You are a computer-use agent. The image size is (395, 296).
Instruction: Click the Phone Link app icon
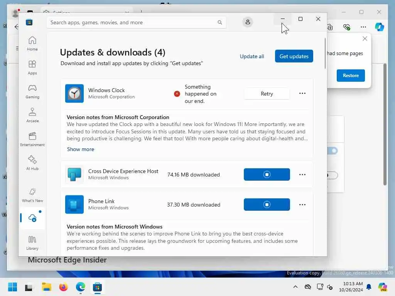pyautogui.click(x=74, y=204)
